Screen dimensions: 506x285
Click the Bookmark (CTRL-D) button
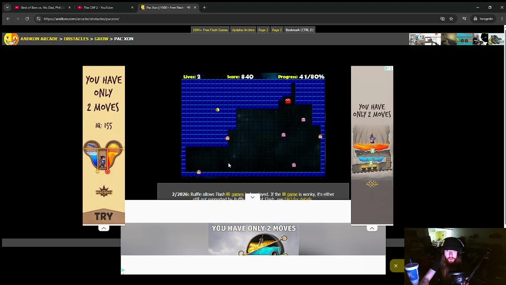coord(300,30)
